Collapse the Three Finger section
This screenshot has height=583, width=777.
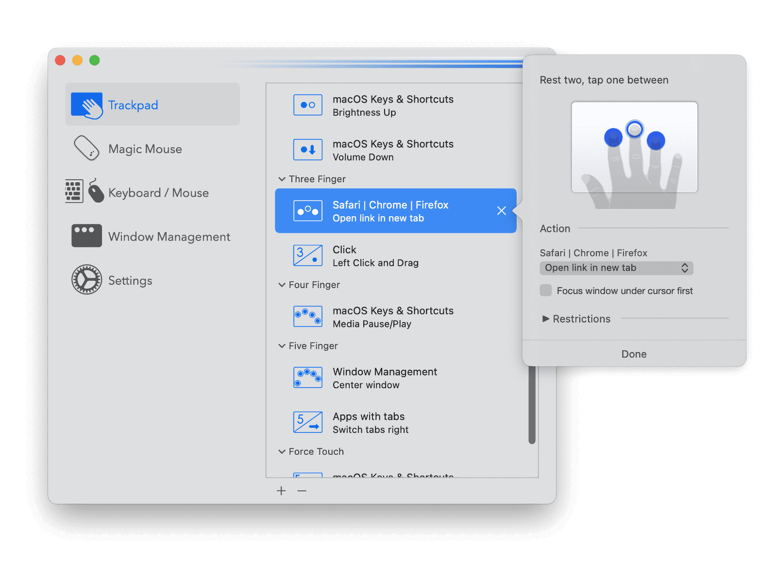(x=282, y=179)
